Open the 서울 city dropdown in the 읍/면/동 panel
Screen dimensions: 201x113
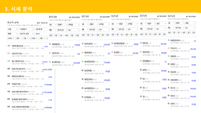(13, 29)
